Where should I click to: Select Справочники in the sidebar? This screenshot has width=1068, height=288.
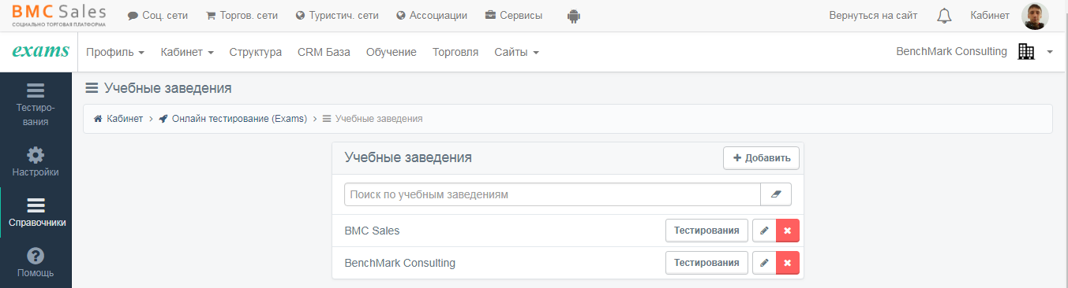point(36,212)
